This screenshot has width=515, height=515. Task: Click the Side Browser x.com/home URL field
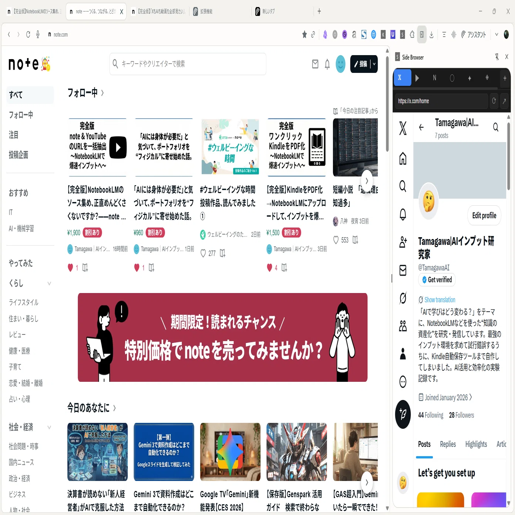tap(441, 101)
